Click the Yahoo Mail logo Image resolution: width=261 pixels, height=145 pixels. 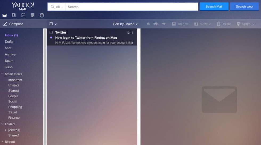point(23,6)
